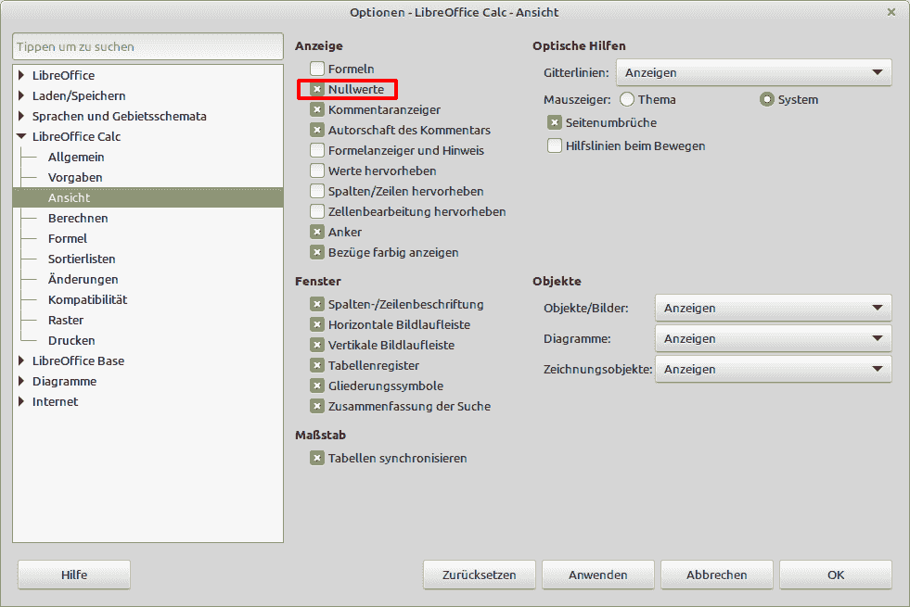Uncheck the Tabellenregister option

[x=317, y=365]
